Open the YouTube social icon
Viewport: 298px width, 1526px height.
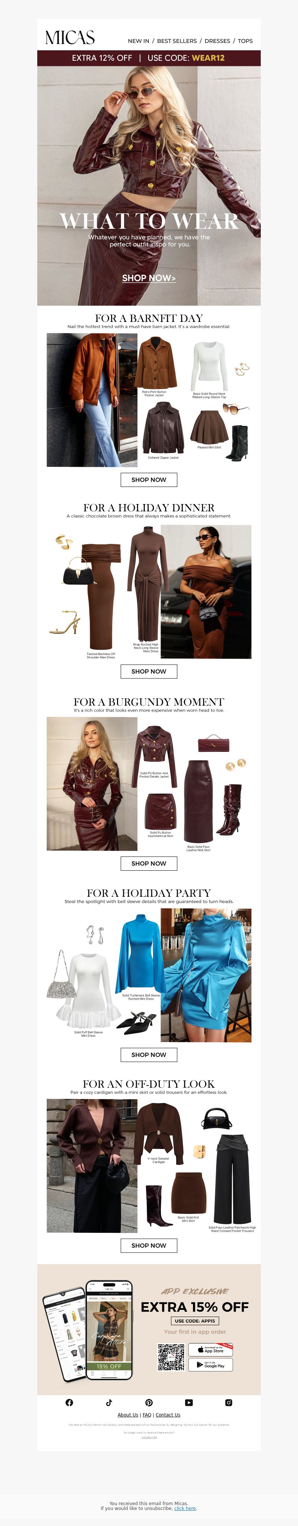[188, 1402]
